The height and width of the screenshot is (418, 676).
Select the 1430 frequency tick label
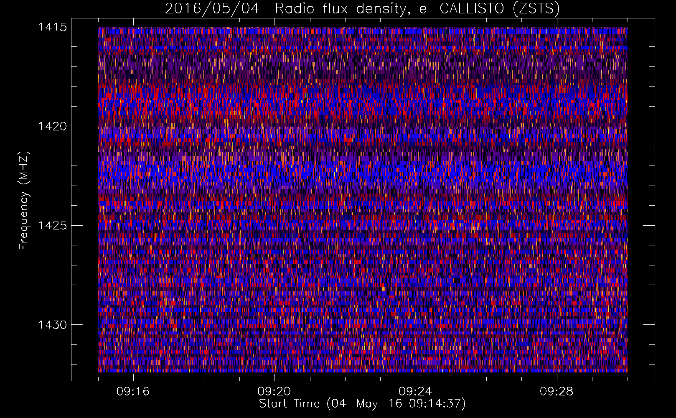pos(52,325)
